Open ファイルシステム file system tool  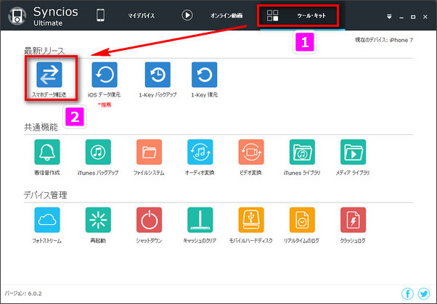coord(149,152)
